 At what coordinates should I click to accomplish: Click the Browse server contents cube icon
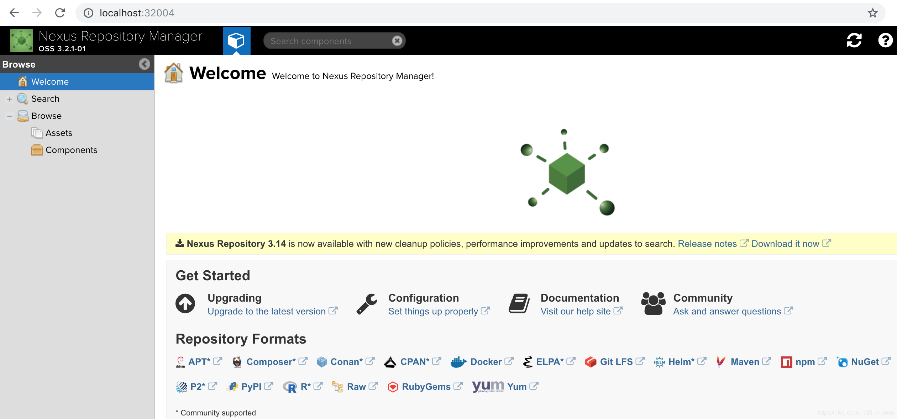[x=236, y=41]
